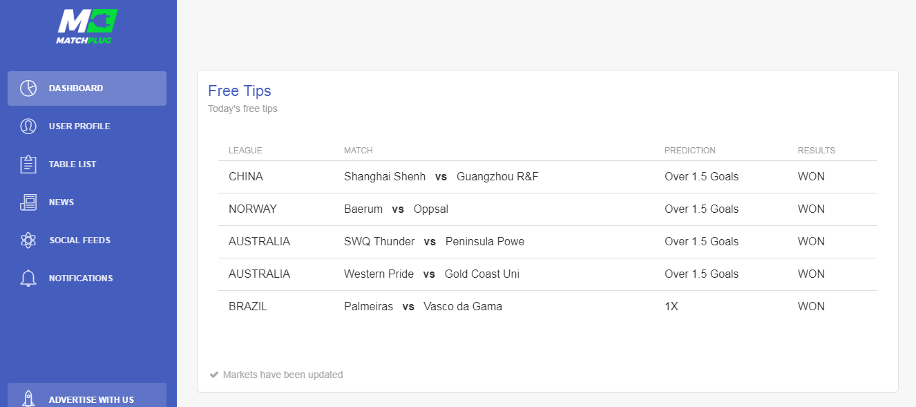Go to Table List page
916x407 pixels.
point(73,164)
